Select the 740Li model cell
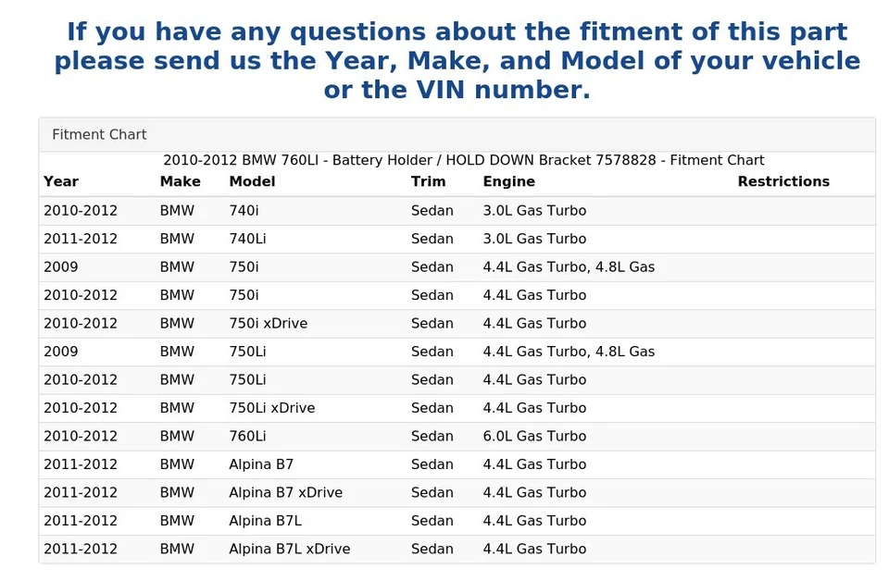The width and height of the screenshot is (889, 581). point(247,239)
